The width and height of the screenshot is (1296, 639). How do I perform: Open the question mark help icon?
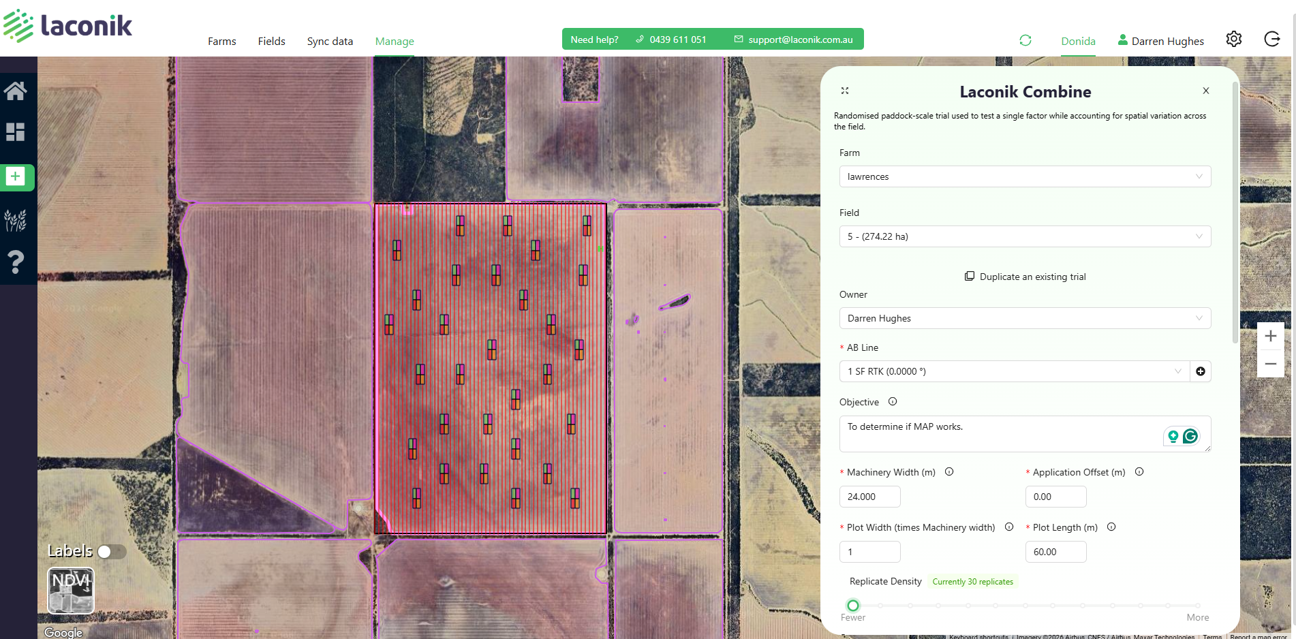coord(16,262)
